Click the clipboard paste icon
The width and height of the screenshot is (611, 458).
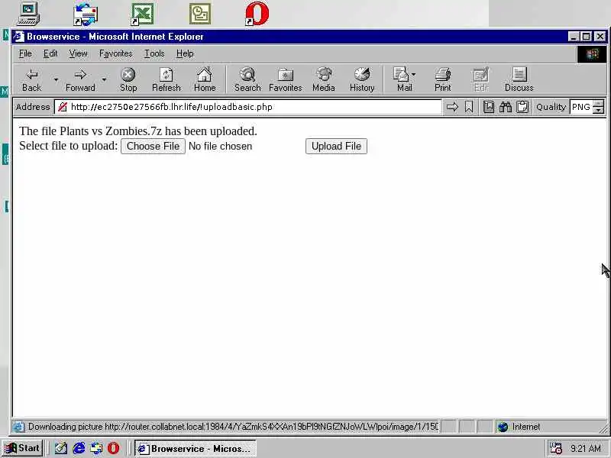[x=522, y=107]
